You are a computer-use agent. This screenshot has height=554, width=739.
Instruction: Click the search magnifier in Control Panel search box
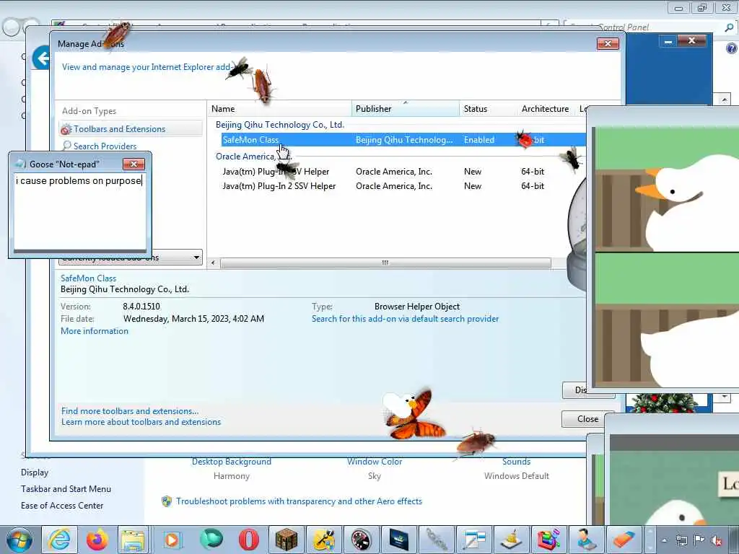(x=729, y=27)
